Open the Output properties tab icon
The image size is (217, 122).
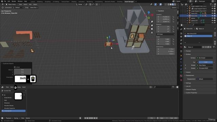point(181,37)
